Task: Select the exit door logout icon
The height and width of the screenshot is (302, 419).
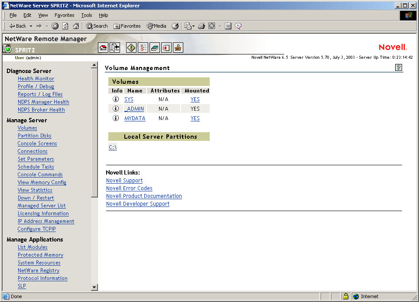Action: 115,48
